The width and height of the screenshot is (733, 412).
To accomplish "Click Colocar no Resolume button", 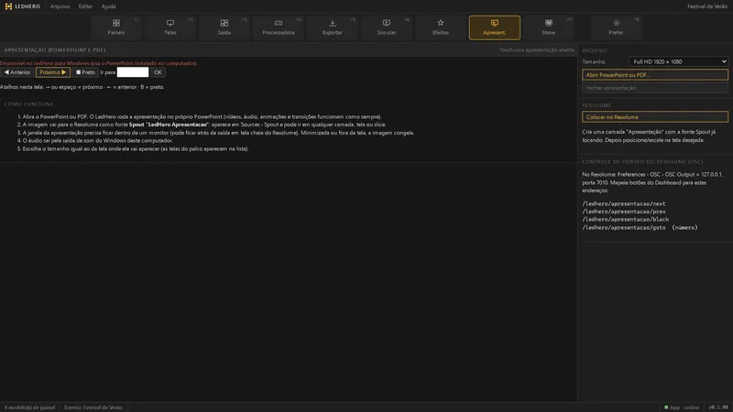I will (x=655, y=117).
